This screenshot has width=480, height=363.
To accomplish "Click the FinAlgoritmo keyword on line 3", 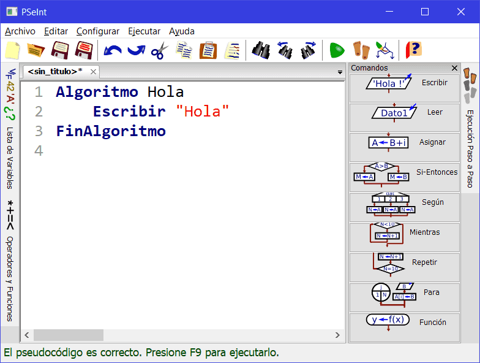I will [111, 131].
